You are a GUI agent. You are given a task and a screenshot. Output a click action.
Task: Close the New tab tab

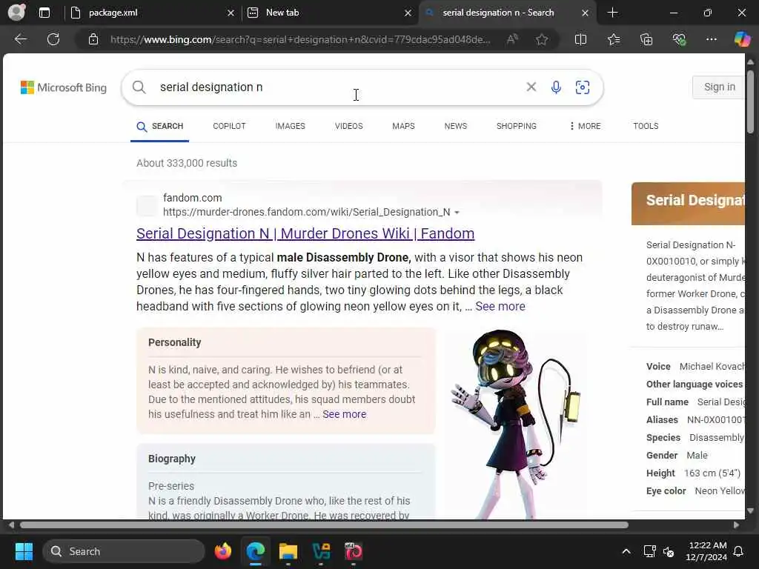tap(408, 13)
